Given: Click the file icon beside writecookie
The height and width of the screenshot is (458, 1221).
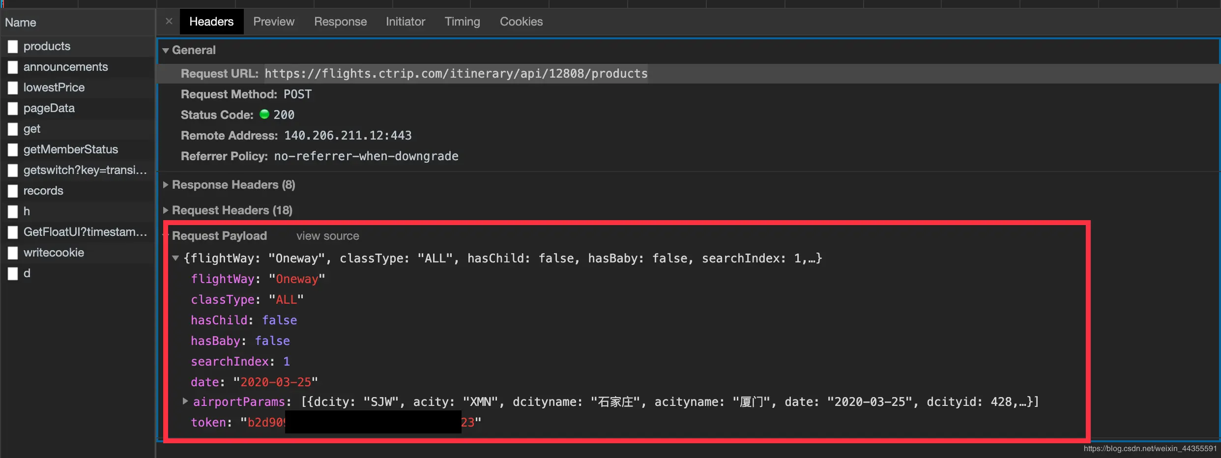Looking at the screenshot, I should (13, 253).
